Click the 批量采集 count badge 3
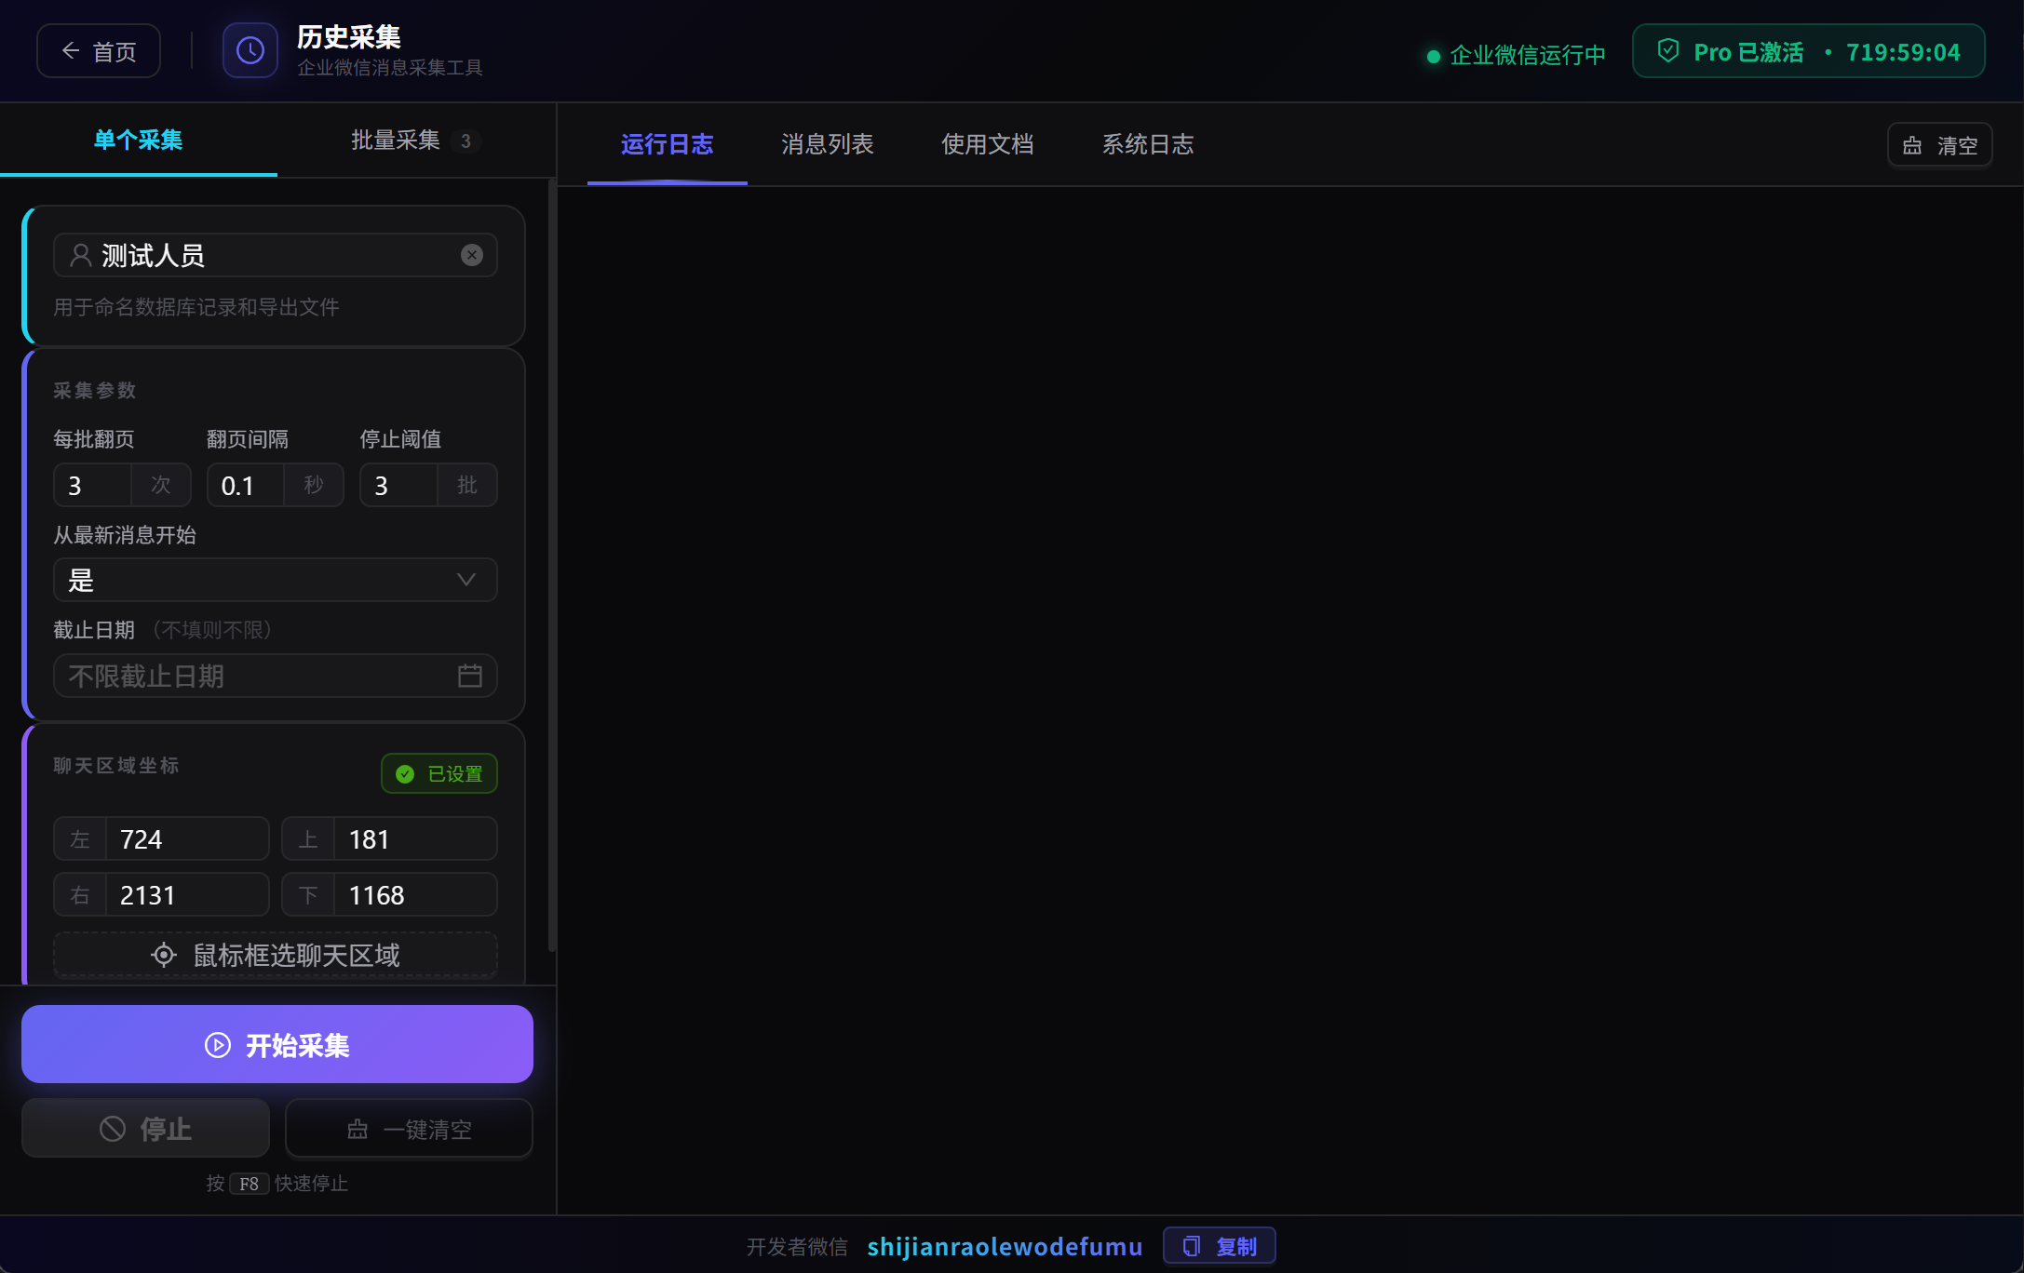The image size is (2024, 1273). 466,141
